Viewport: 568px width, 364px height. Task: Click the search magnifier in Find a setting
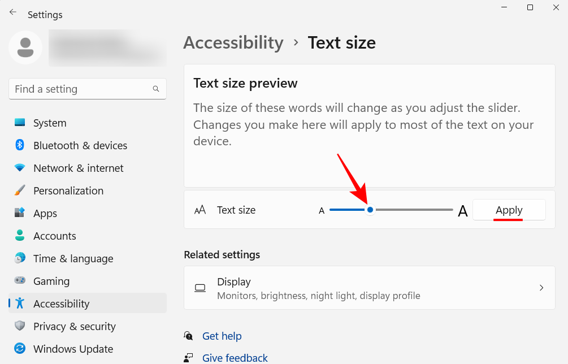coord(156,89)
